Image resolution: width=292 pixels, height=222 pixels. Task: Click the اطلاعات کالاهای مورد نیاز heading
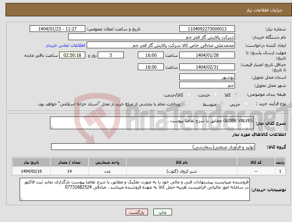click(259, 134)
